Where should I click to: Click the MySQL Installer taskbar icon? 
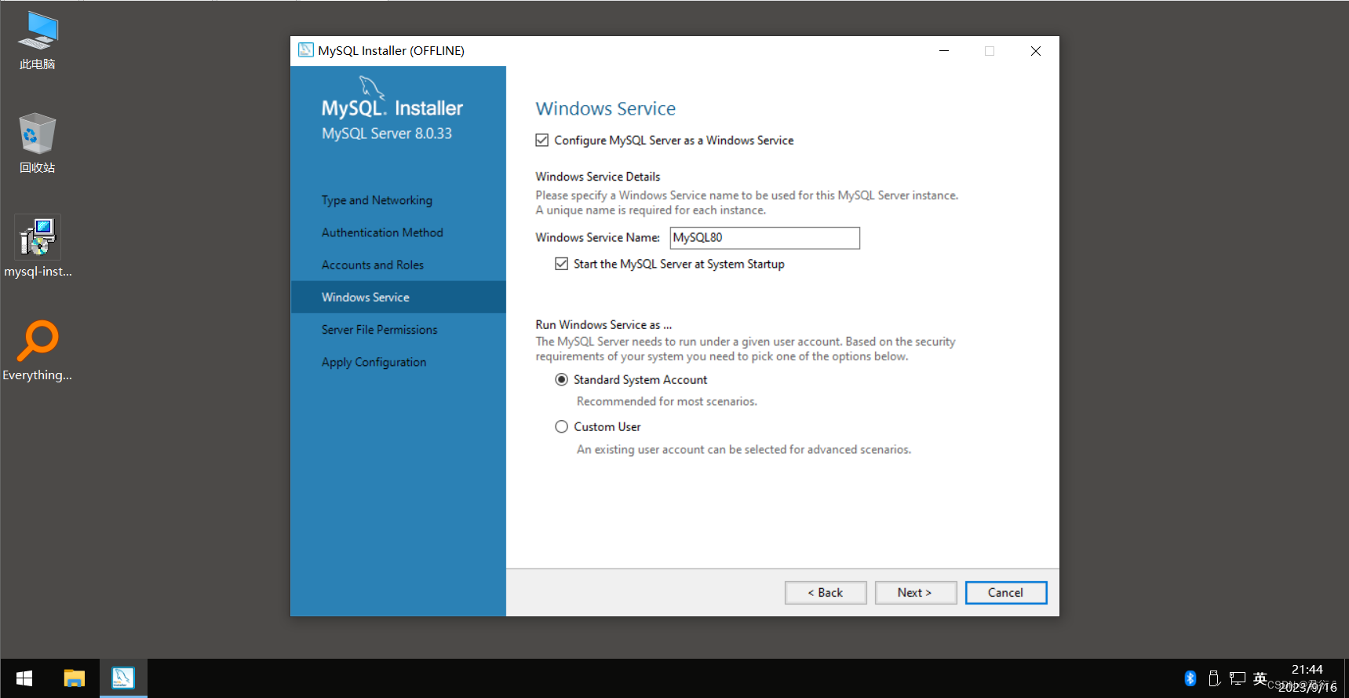[123, 678]
